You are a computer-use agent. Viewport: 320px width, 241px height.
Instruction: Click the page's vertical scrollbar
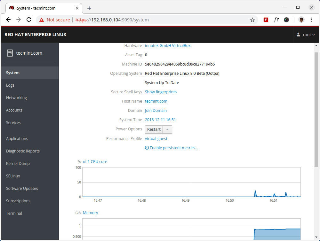pos(316,109)
